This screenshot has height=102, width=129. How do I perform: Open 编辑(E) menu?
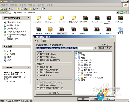pos(14,5)
